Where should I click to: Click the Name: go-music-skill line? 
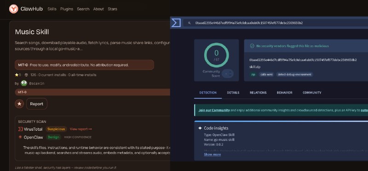pyautogui.click(x=219, y=140)
